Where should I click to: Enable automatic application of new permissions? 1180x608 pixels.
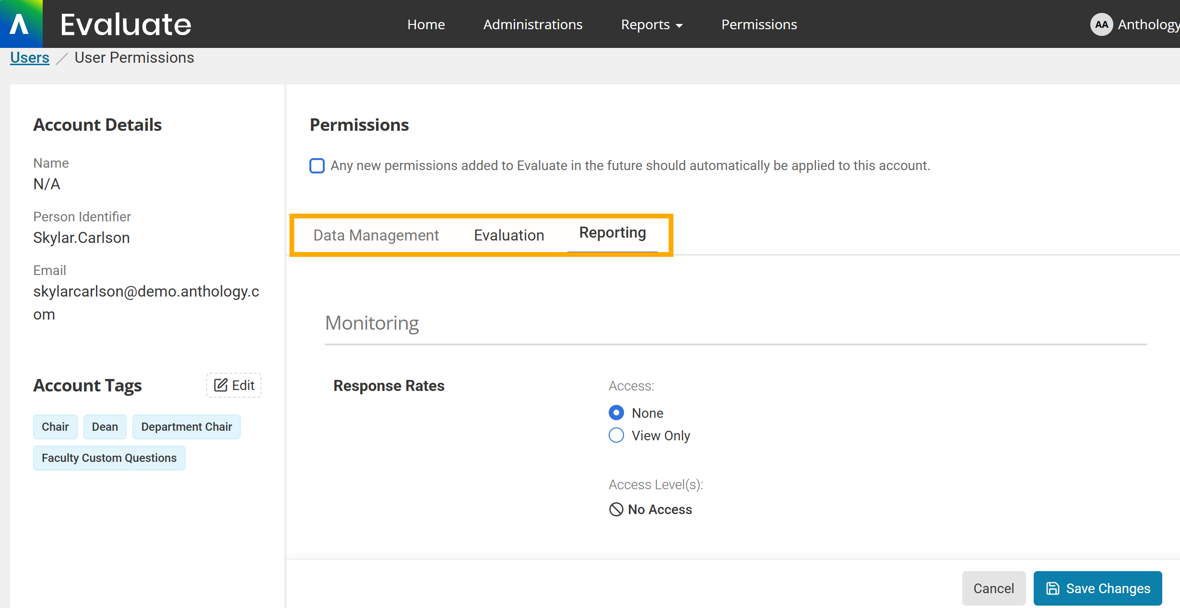[x=317, y=165]
